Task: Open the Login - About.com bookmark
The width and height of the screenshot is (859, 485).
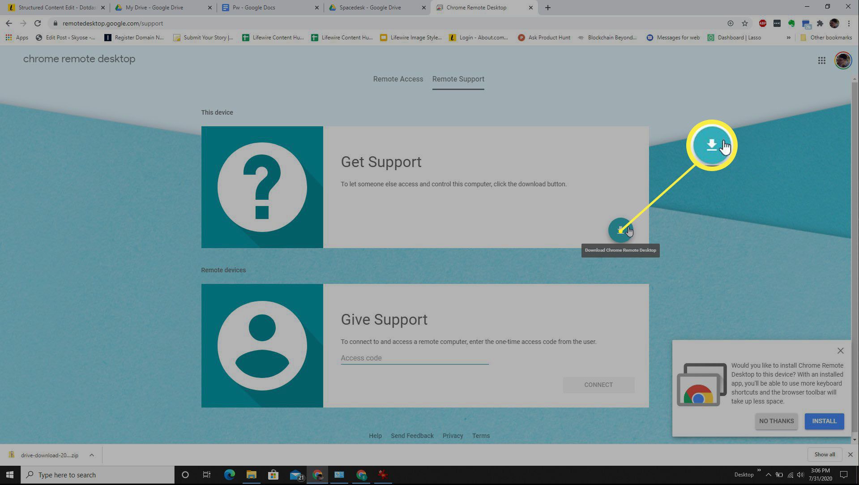Action: pos(479,38)
